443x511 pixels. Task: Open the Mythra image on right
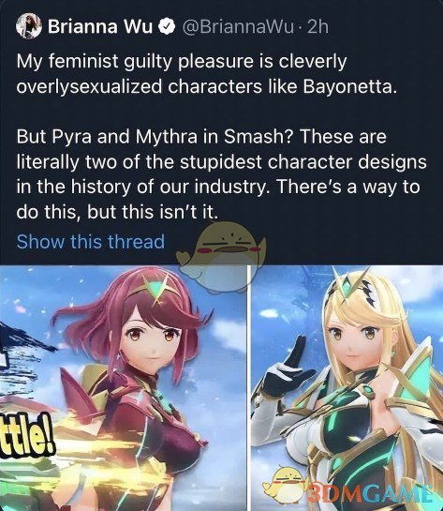pyautogui.click(x=347, y=388)
